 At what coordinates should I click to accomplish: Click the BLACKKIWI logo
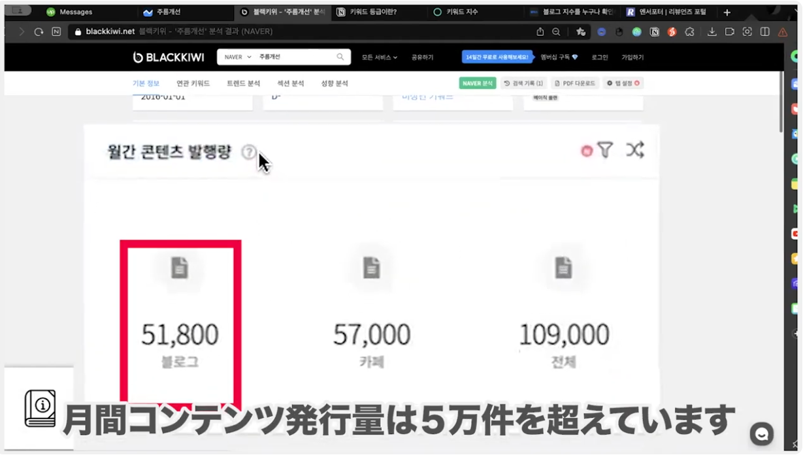[168, 57]
